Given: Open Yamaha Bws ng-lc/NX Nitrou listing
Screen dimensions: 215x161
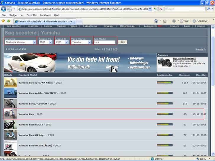Looking at the screenshot, I should coord(36,83).
